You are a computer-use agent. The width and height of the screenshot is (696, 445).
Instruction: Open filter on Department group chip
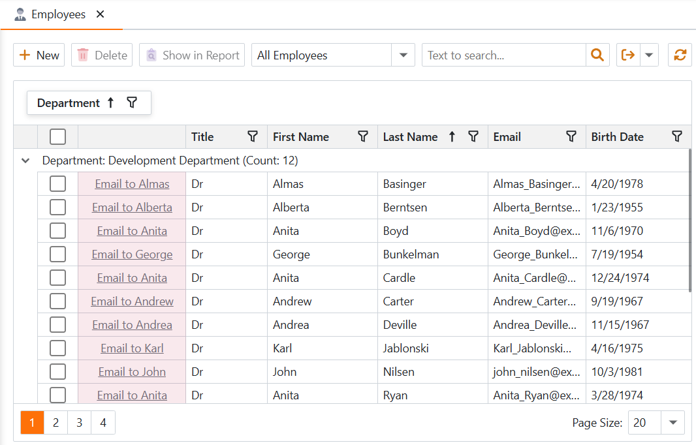(x=132, y=103)
